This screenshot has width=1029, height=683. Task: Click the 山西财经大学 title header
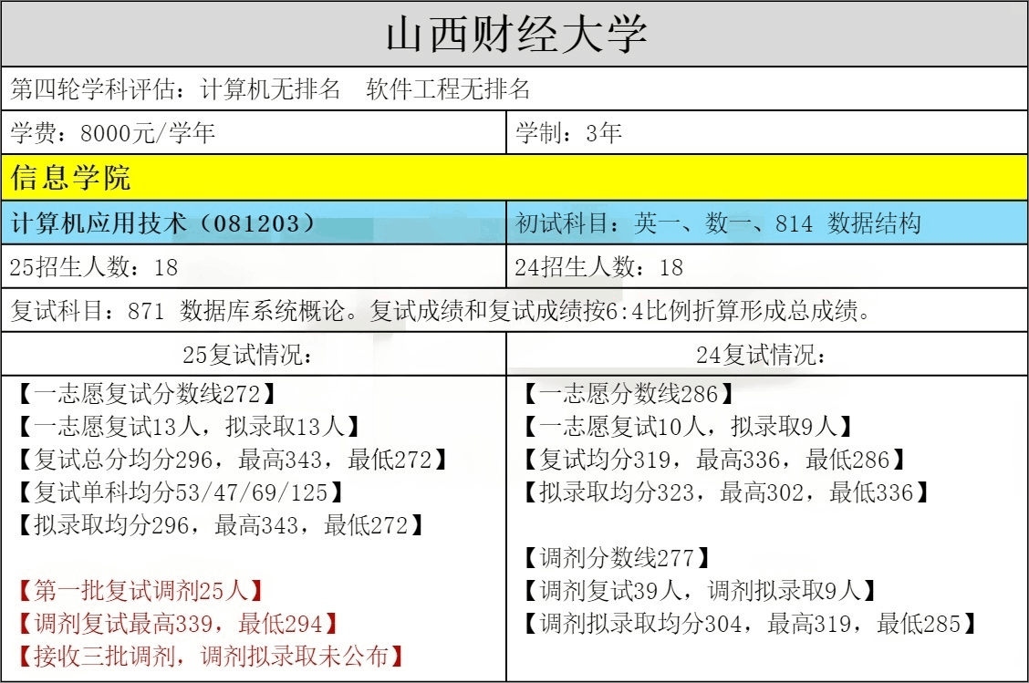point(514,35)
